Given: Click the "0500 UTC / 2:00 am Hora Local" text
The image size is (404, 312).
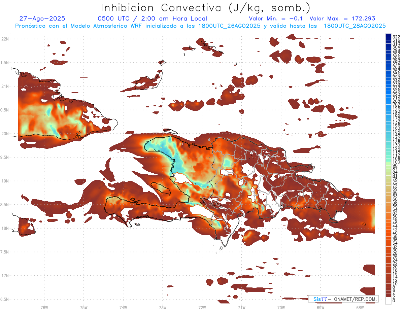Looking at the screenshot, I should pyautogui.click(x=152, y=19).
